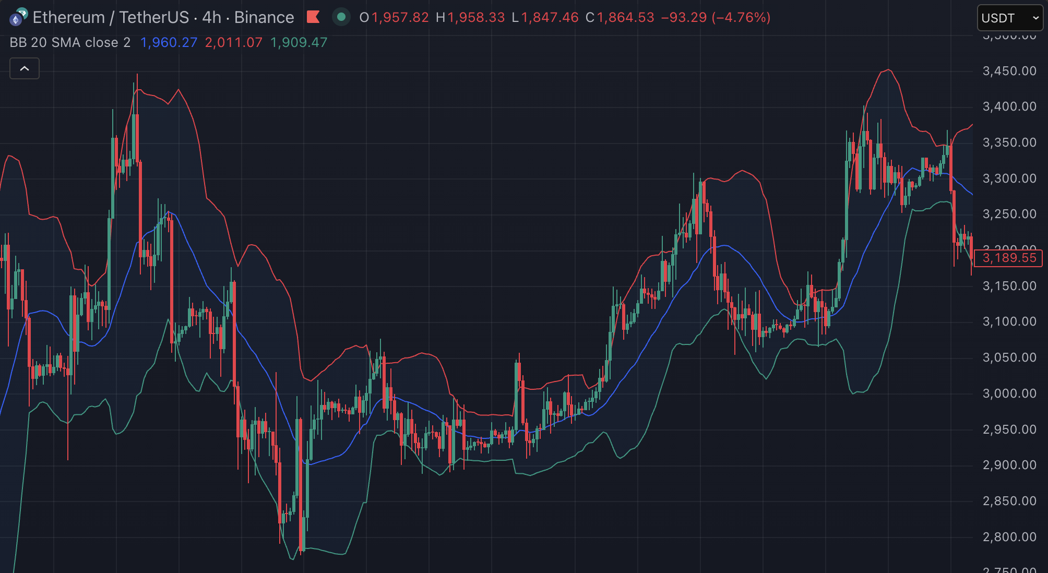Click the green lower band value 1,909.47
1048x573 pixels.
[299, 42]
